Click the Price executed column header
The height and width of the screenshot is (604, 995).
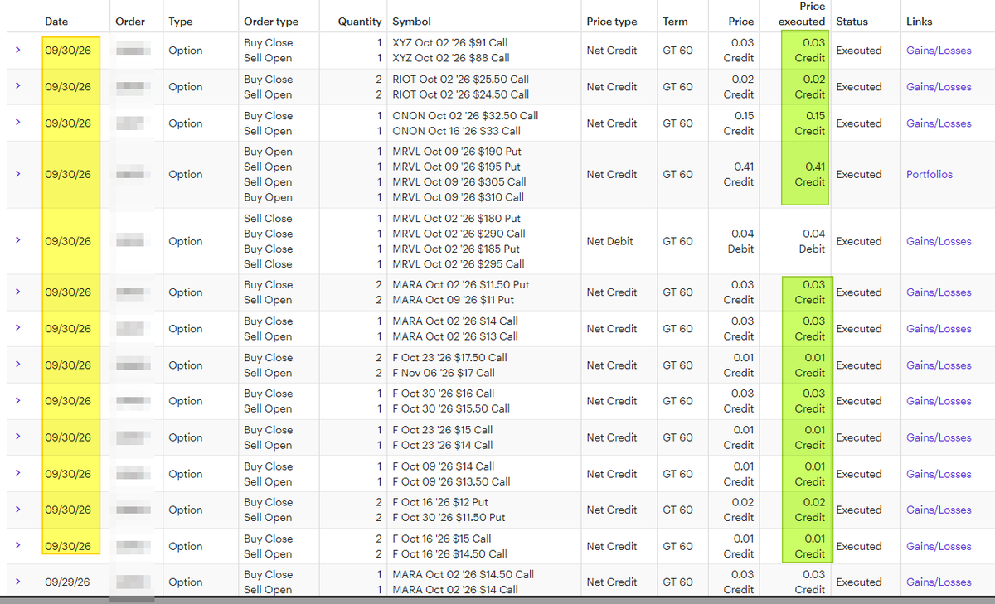click(x=802, y=14)
